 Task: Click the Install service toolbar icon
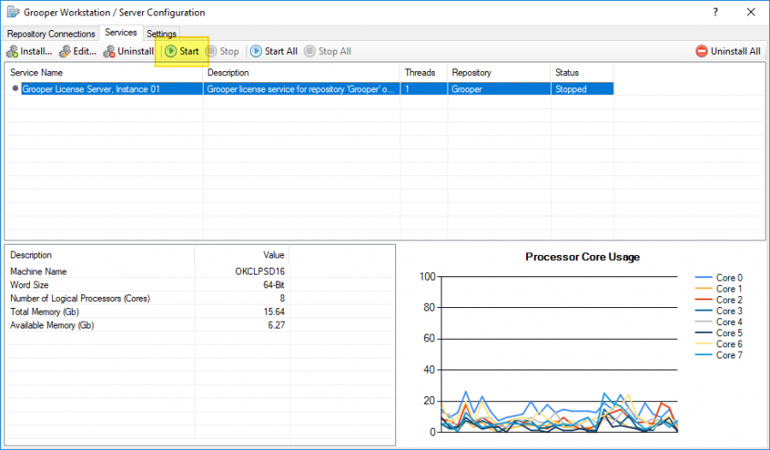pos(12,51)
